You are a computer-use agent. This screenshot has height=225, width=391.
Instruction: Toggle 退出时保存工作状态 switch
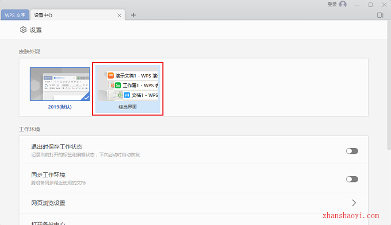pos(352,151)
